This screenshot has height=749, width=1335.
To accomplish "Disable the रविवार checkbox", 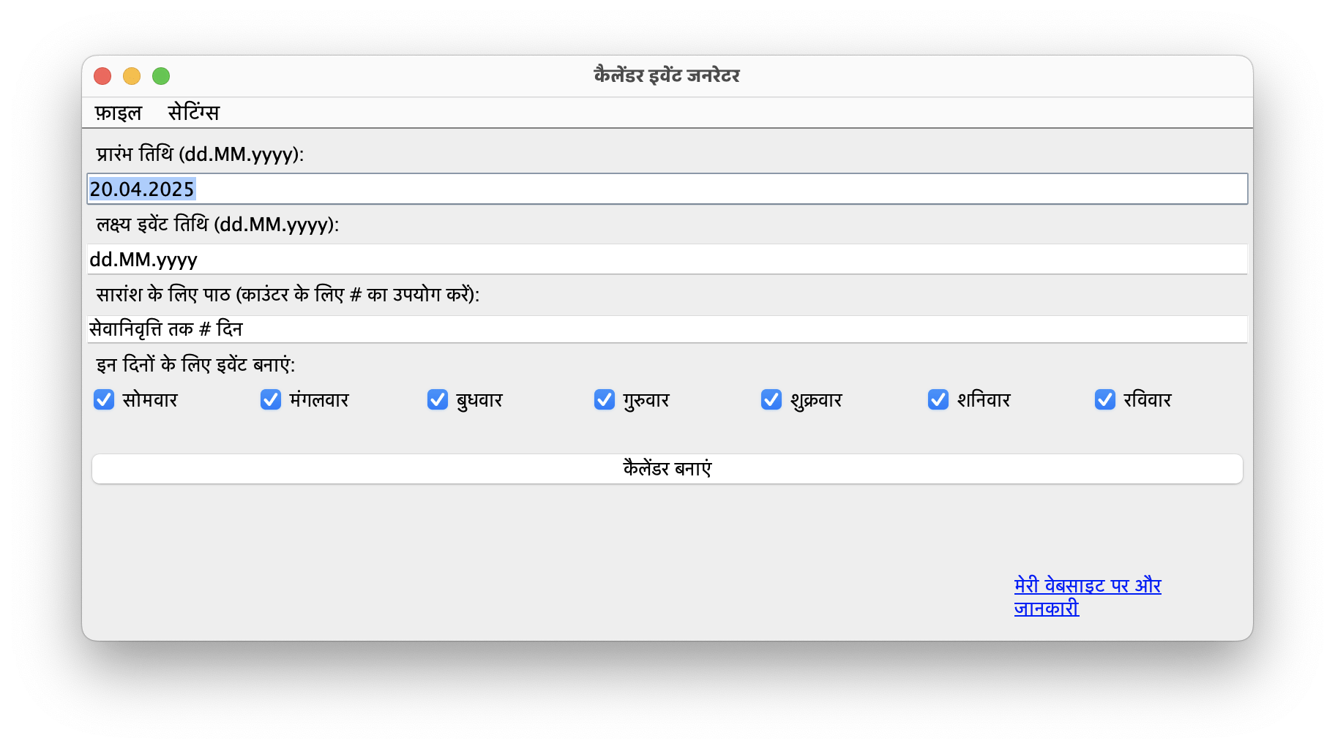I will point(1105,399).
